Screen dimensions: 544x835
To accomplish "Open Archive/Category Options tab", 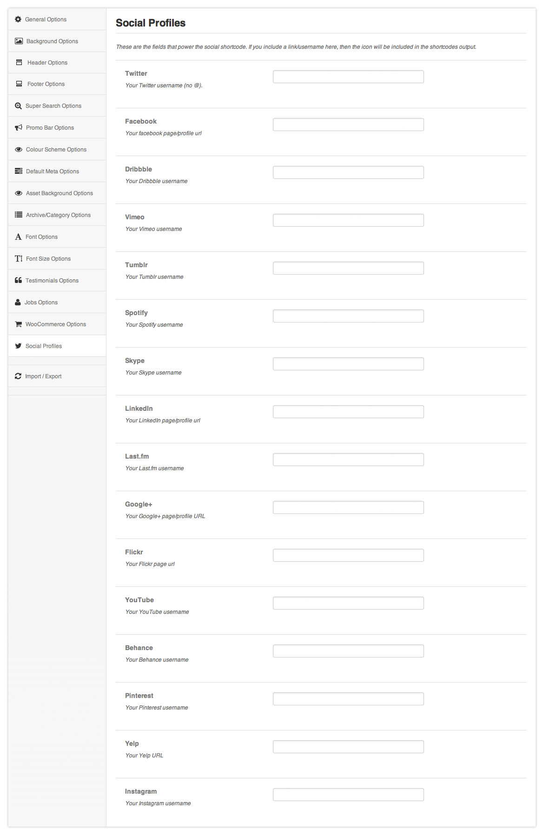I will pos(58,215).
